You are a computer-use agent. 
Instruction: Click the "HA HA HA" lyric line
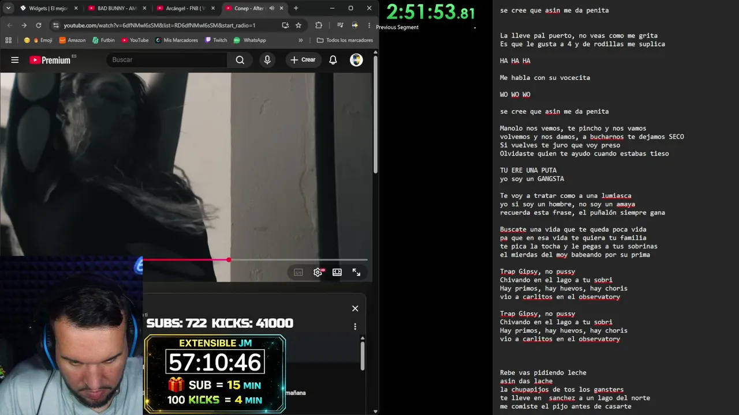tap(515, 61)
